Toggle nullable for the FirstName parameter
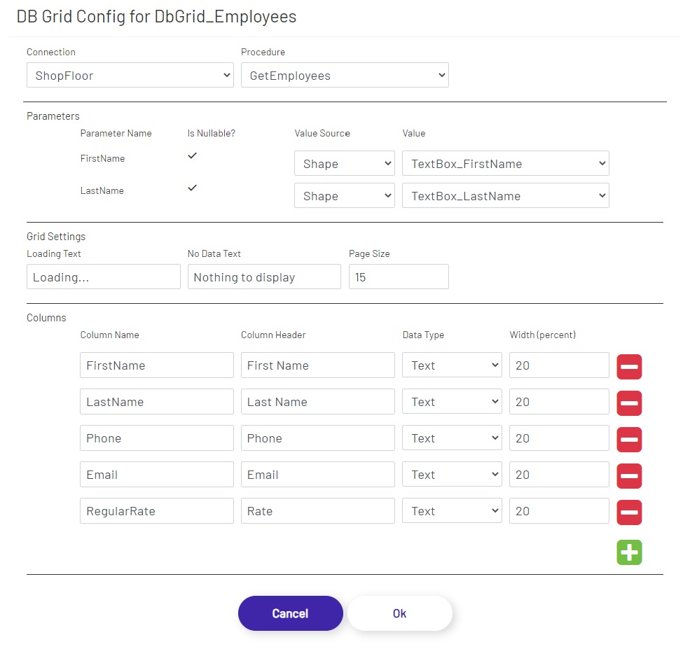The image size is (690, 649). [x=192, y=155]
